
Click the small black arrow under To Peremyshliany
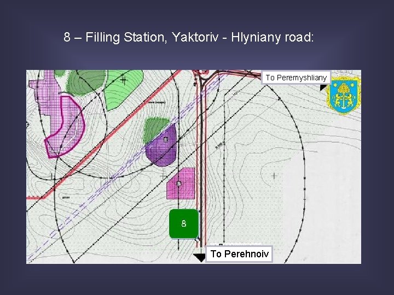(323, 87)
